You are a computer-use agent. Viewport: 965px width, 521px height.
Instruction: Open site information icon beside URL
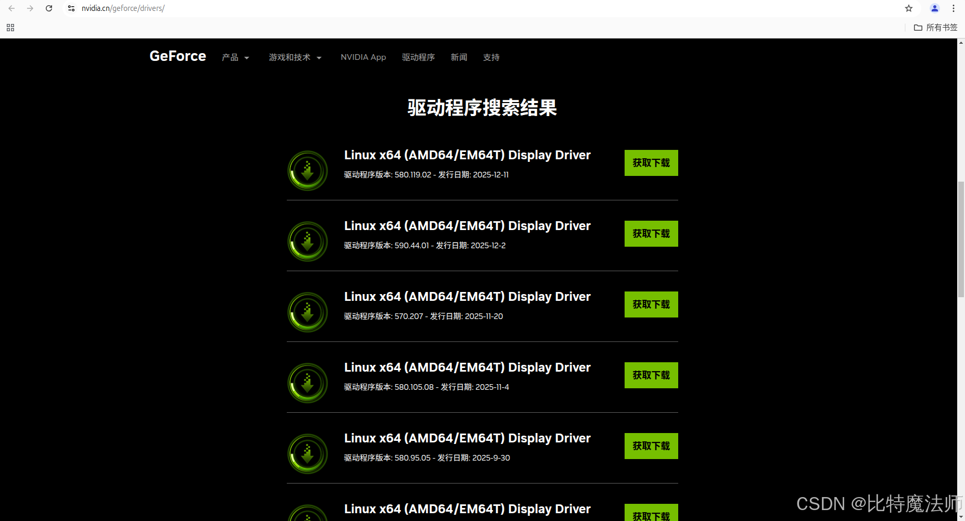pyautogui.click(x=71, y=8)
